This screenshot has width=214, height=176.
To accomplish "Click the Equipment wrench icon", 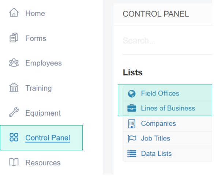I will click(14, 112).
